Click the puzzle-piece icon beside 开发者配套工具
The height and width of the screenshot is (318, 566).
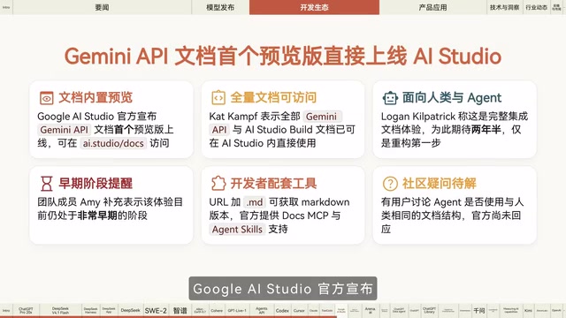(x=218, y=184)
